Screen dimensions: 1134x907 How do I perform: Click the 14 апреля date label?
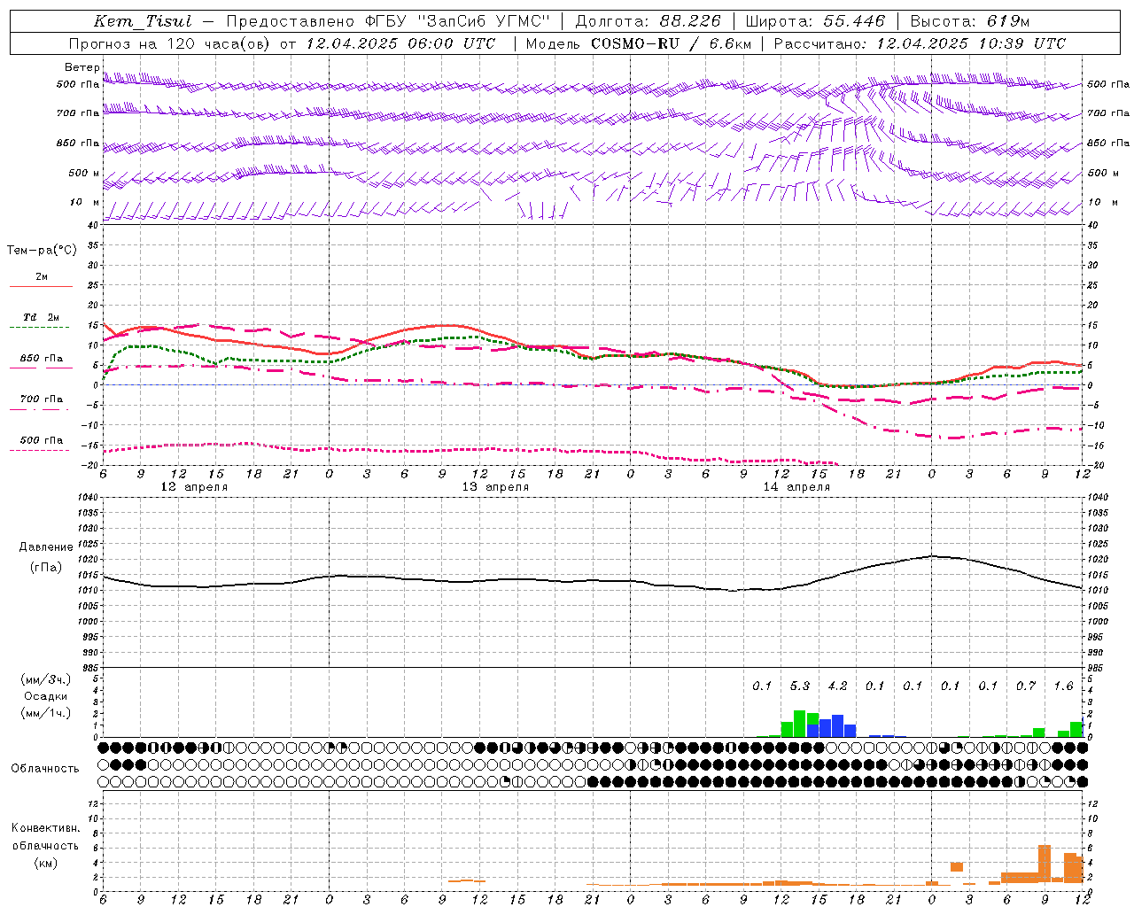[796, 487]
